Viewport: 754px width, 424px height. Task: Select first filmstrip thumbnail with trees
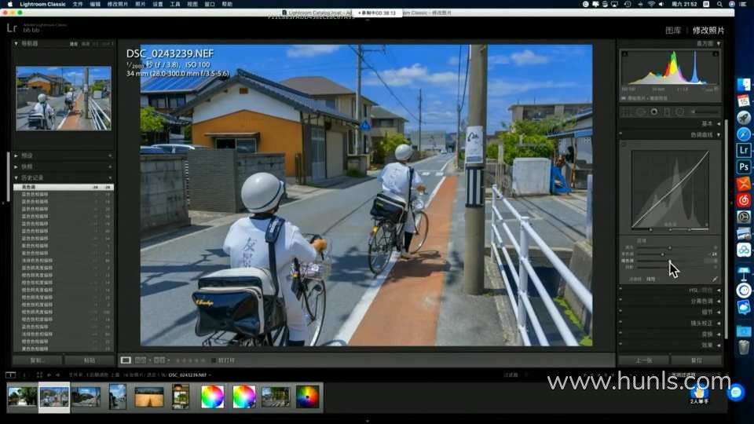tap(22, 397)
